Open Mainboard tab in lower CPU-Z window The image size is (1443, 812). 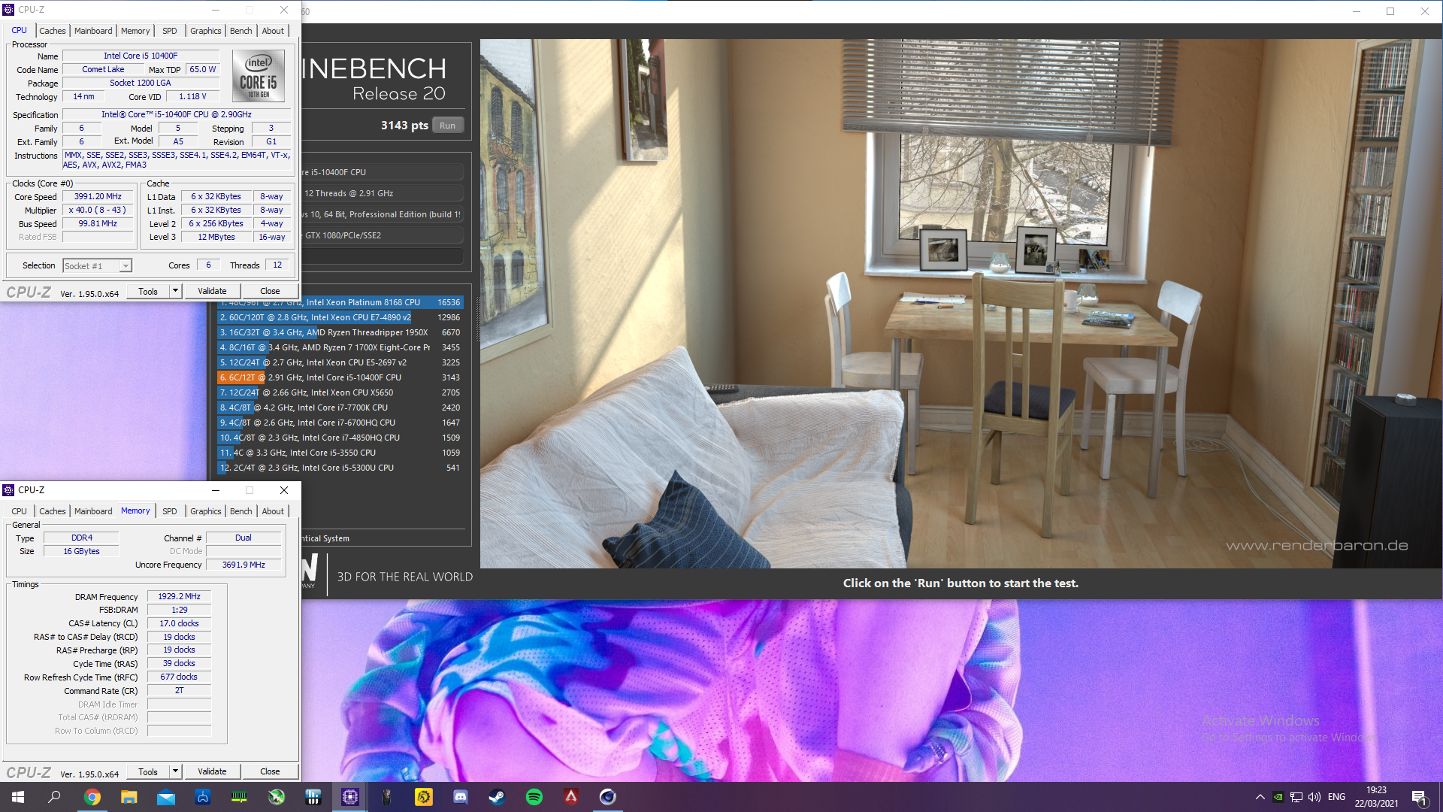point(93,511)
